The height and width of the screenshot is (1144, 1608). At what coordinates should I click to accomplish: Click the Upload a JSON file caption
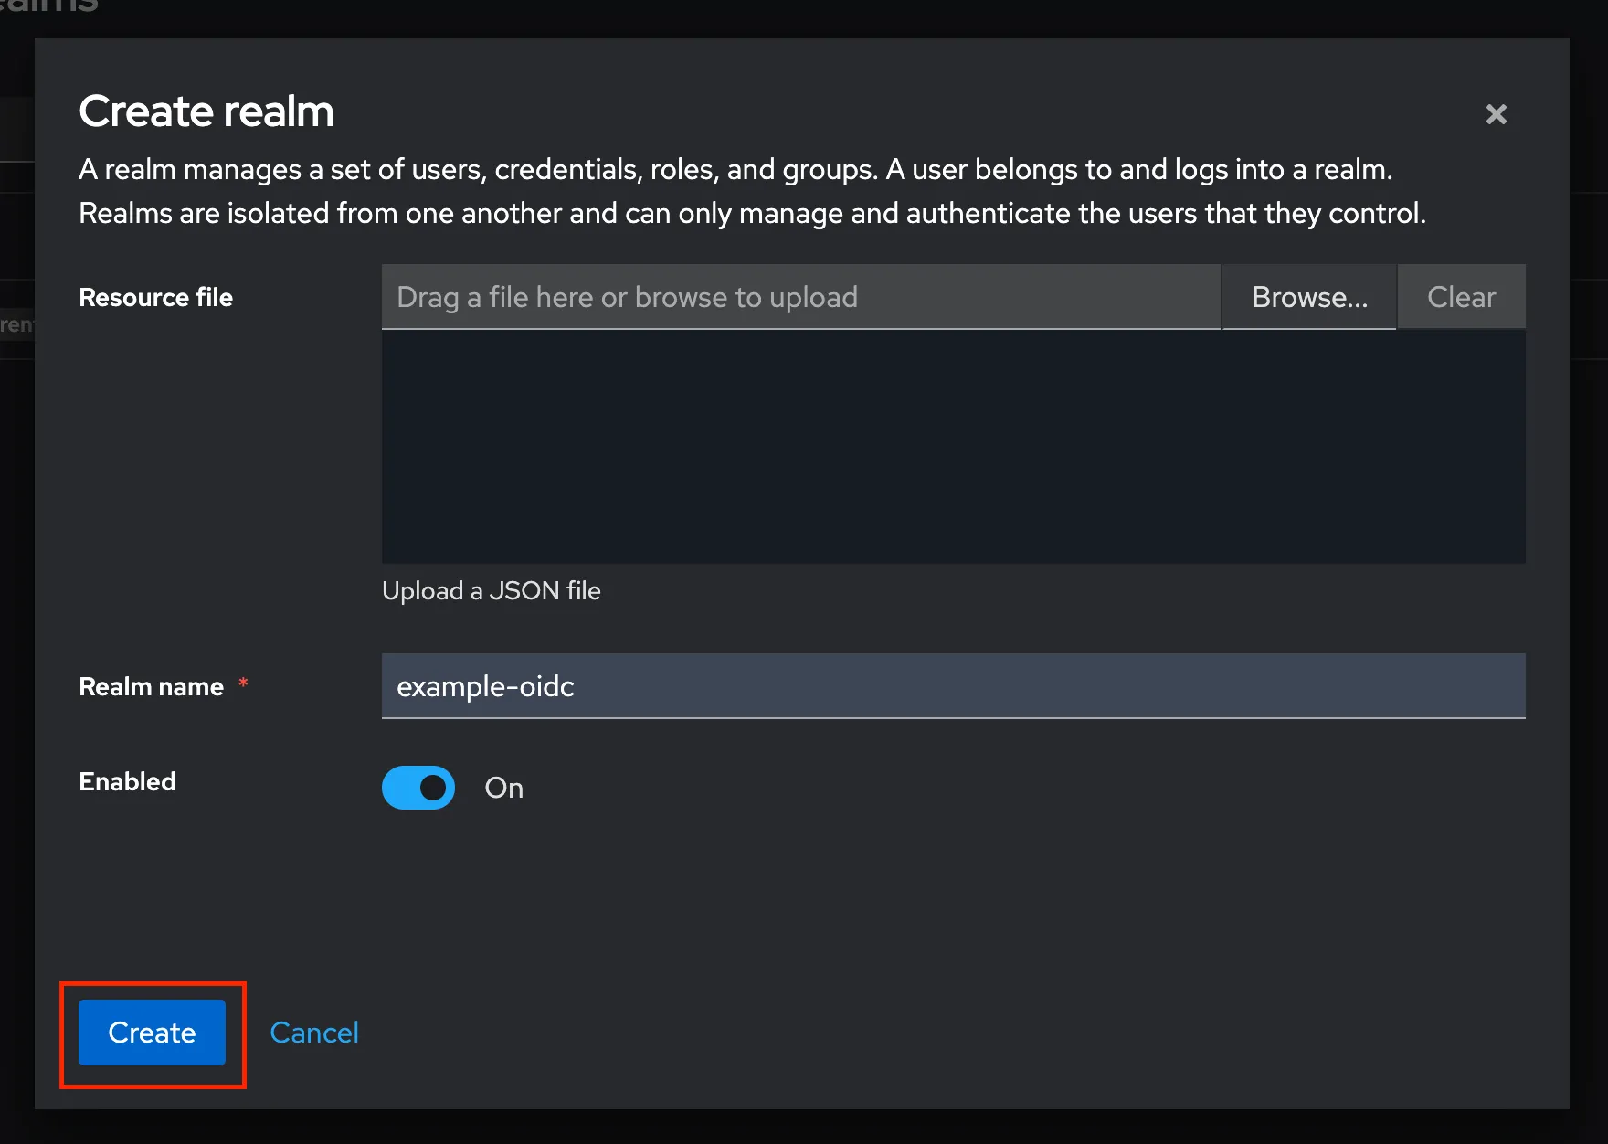[491, 590]
